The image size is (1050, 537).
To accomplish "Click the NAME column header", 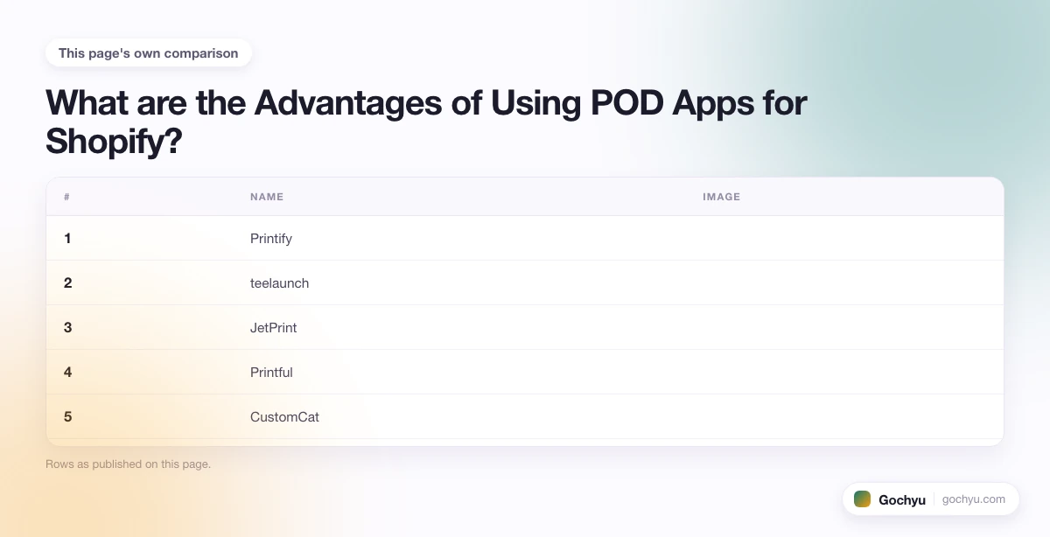I will [x=267, y=197].
